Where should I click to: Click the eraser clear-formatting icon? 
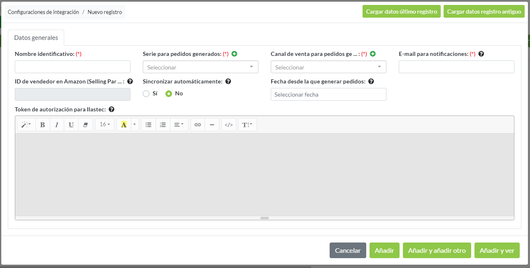pos(86,125)
